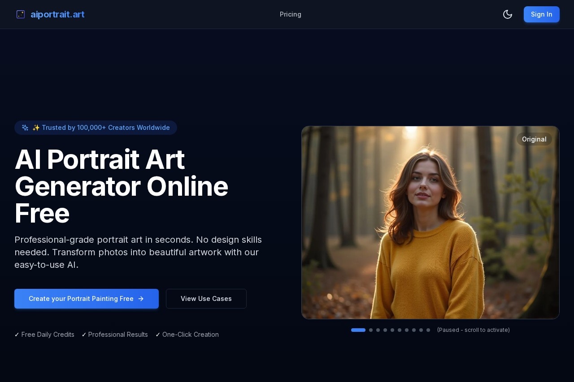
Task: Click the arrow icon in the Create button
Action: pos(141,299)
